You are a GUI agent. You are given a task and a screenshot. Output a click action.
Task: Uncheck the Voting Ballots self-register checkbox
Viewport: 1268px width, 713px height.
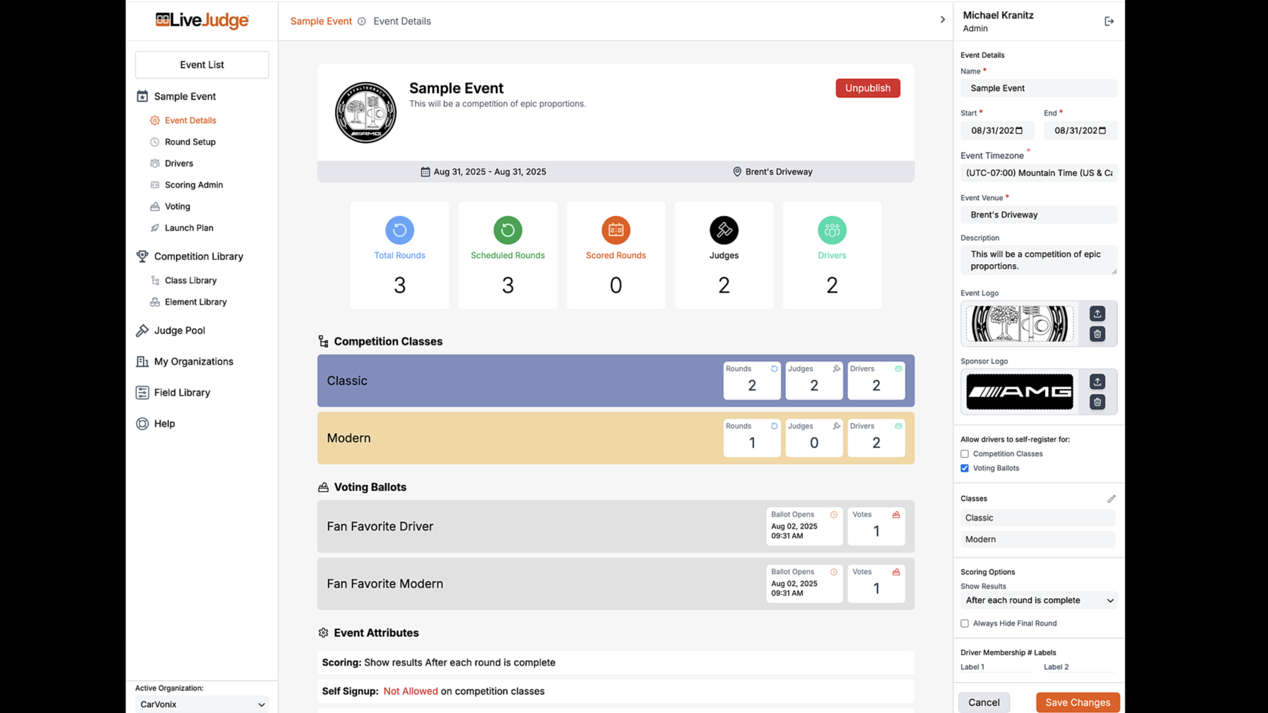click(x=964, y=468)
